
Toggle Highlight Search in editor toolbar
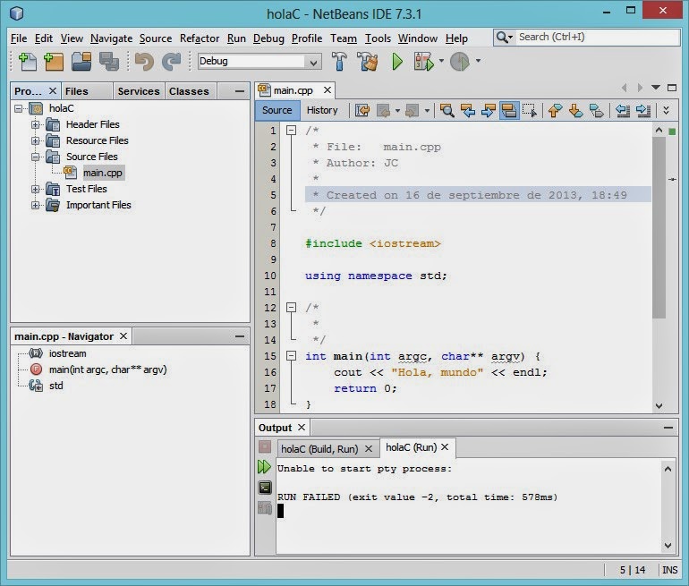point(509,111)
